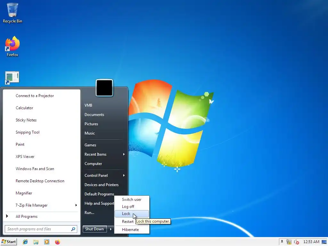
Task: Click the muted volume tray icon
Action: (x=296, y=242)
